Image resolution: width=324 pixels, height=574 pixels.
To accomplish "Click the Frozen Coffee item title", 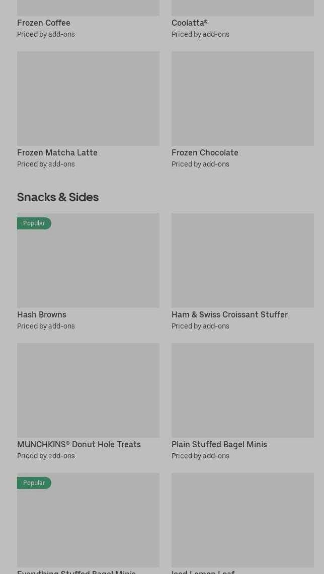I will [x=44, y=23].
